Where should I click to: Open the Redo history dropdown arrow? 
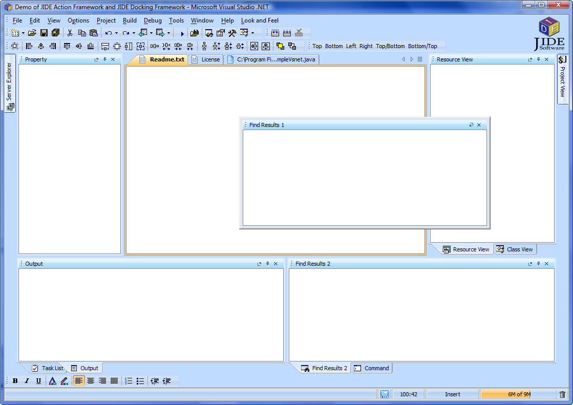134,33
